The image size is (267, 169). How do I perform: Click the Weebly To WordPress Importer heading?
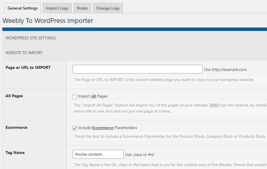pyautogui.click(x=48, y=21)
